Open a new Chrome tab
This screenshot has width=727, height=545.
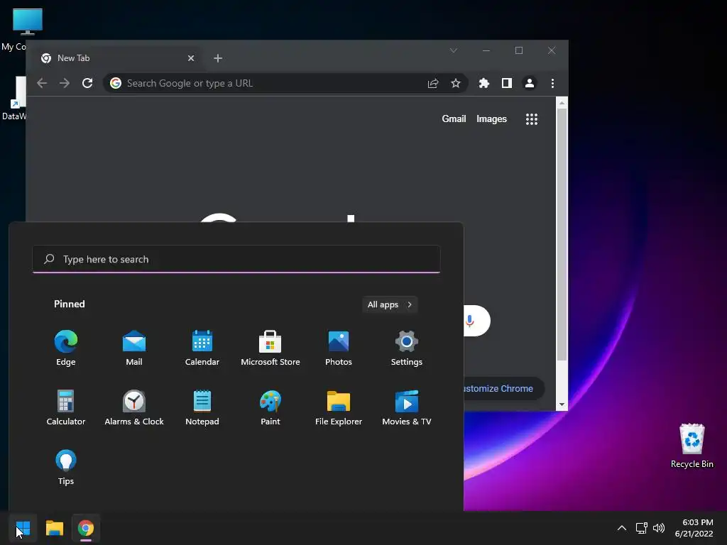pyautogui.click(x=218, y=58)
